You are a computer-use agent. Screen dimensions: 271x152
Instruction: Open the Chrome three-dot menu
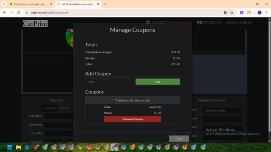coord(267,13)
